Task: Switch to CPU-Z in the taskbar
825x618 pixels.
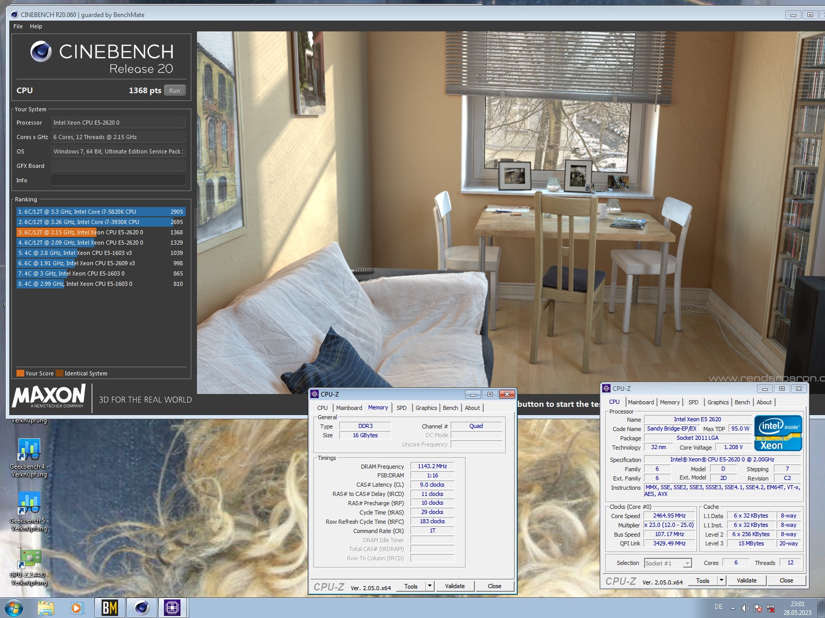Action: [x=172, y=608]
